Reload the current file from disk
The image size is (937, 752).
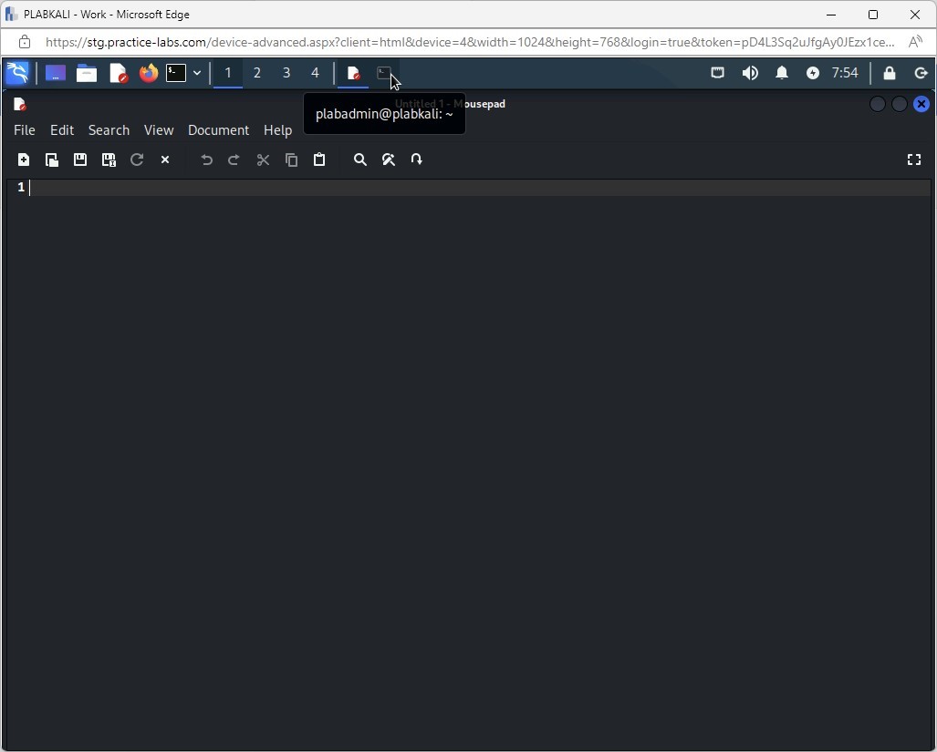(137, 160)
